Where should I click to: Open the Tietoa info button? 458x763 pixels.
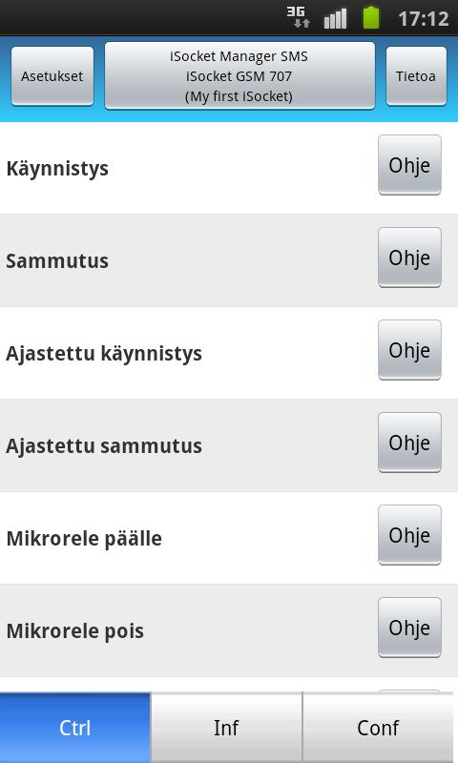tap(416, 76)
